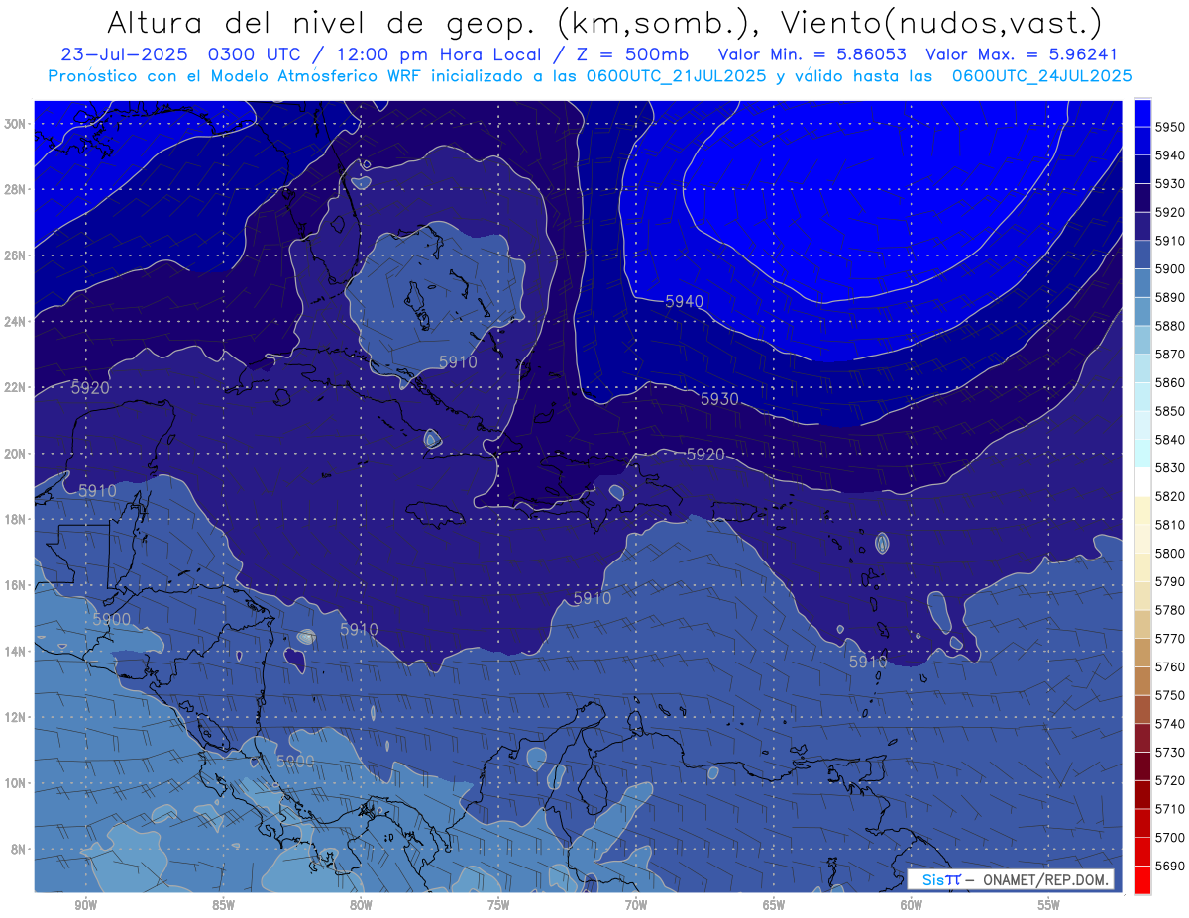Click the 30N latitude axis label
This screenshot has height=918, width=1189.
tap(16, 124)
